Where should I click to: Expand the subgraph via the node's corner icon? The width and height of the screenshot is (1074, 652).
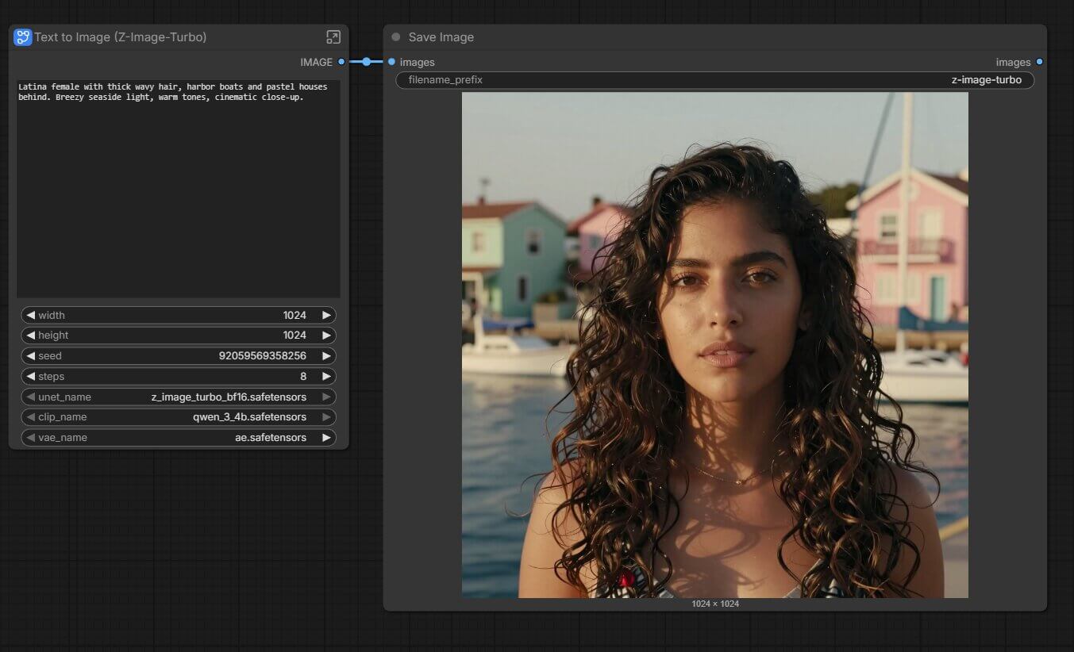(x=333, y=37)
